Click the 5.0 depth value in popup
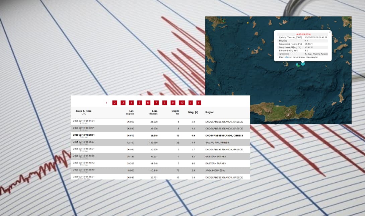365x216 pixels. pos(306,51)
